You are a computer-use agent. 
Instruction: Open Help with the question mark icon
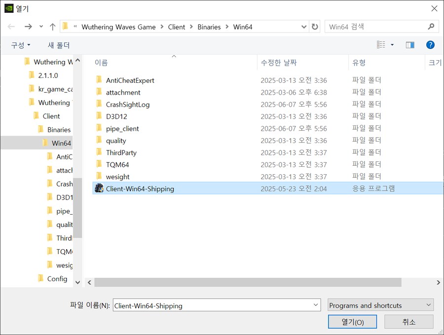[430, 45]
